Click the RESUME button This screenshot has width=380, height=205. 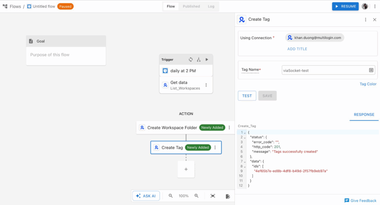pos(345,6)
